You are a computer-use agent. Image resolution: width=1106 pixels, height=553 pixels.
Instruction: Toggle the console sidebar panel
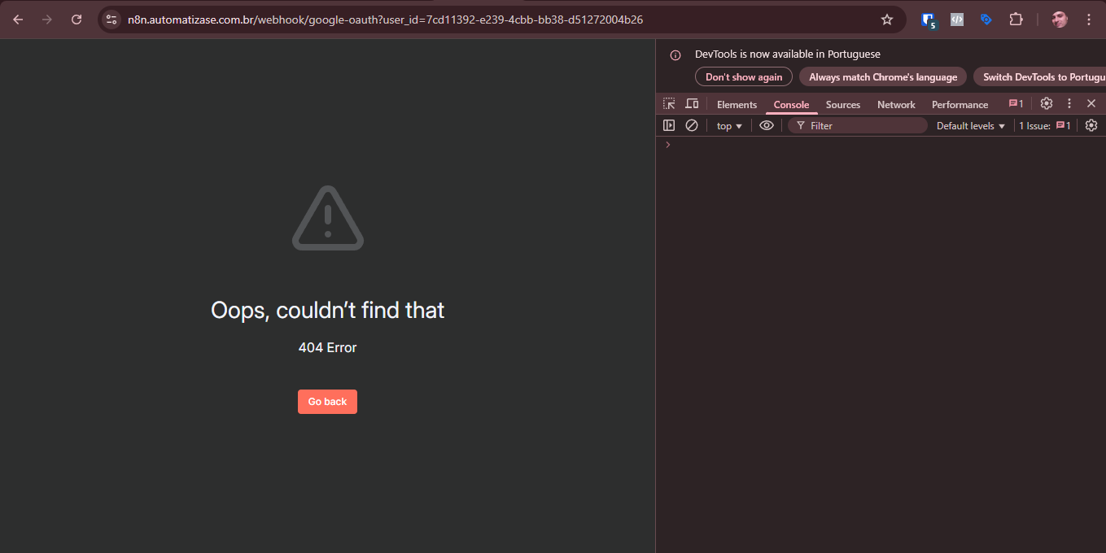[669, 125]
